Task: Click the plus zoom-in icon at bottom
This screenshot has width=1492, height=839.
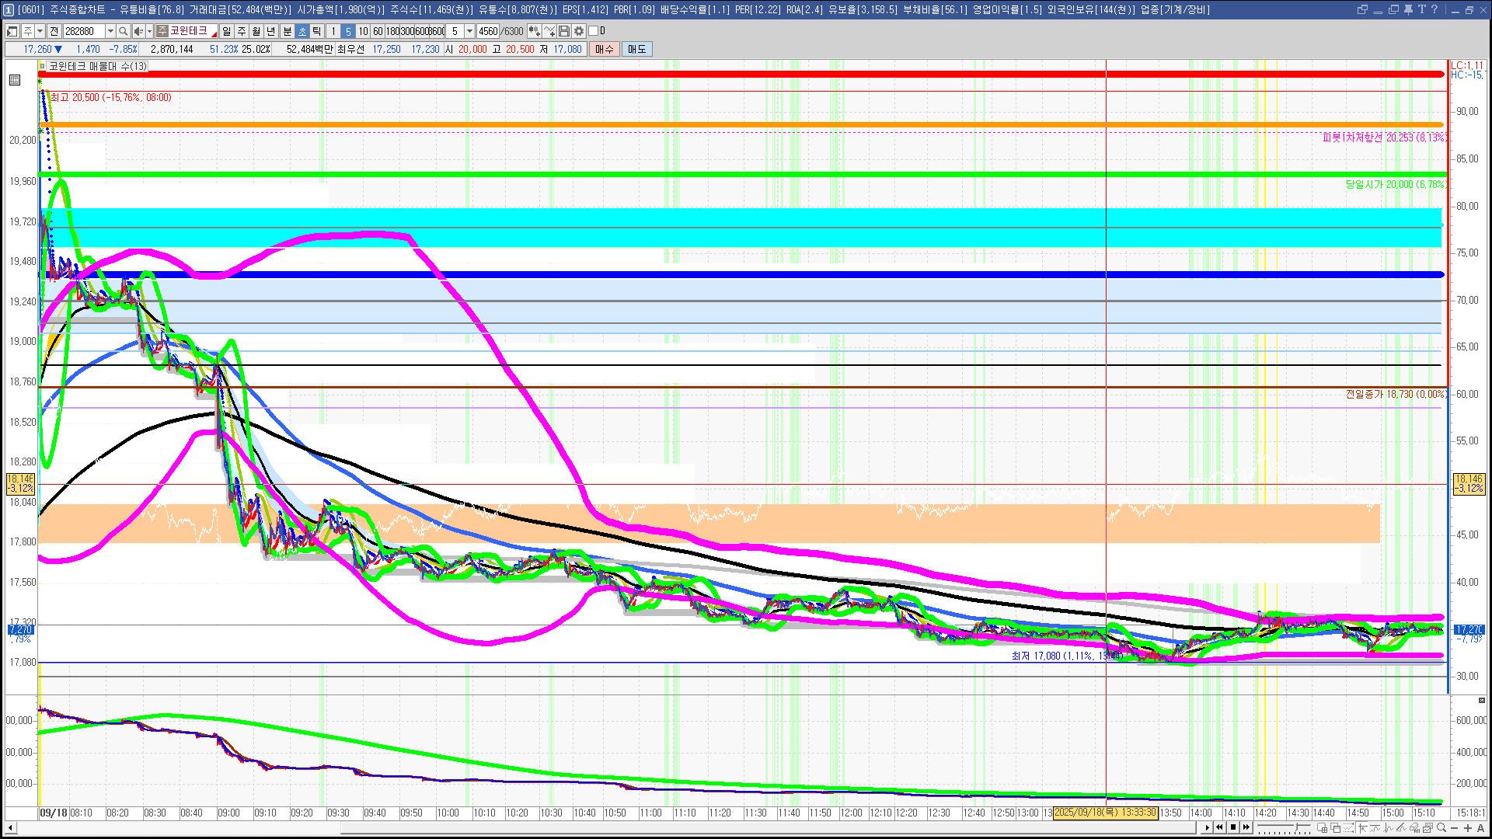Action: click(x=1467, y=828)
